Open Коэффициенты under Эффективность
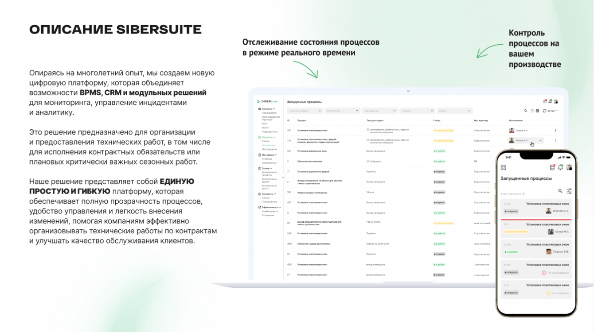Image resolution: width=594 pixels, height=332 pixels. point(270,211)
